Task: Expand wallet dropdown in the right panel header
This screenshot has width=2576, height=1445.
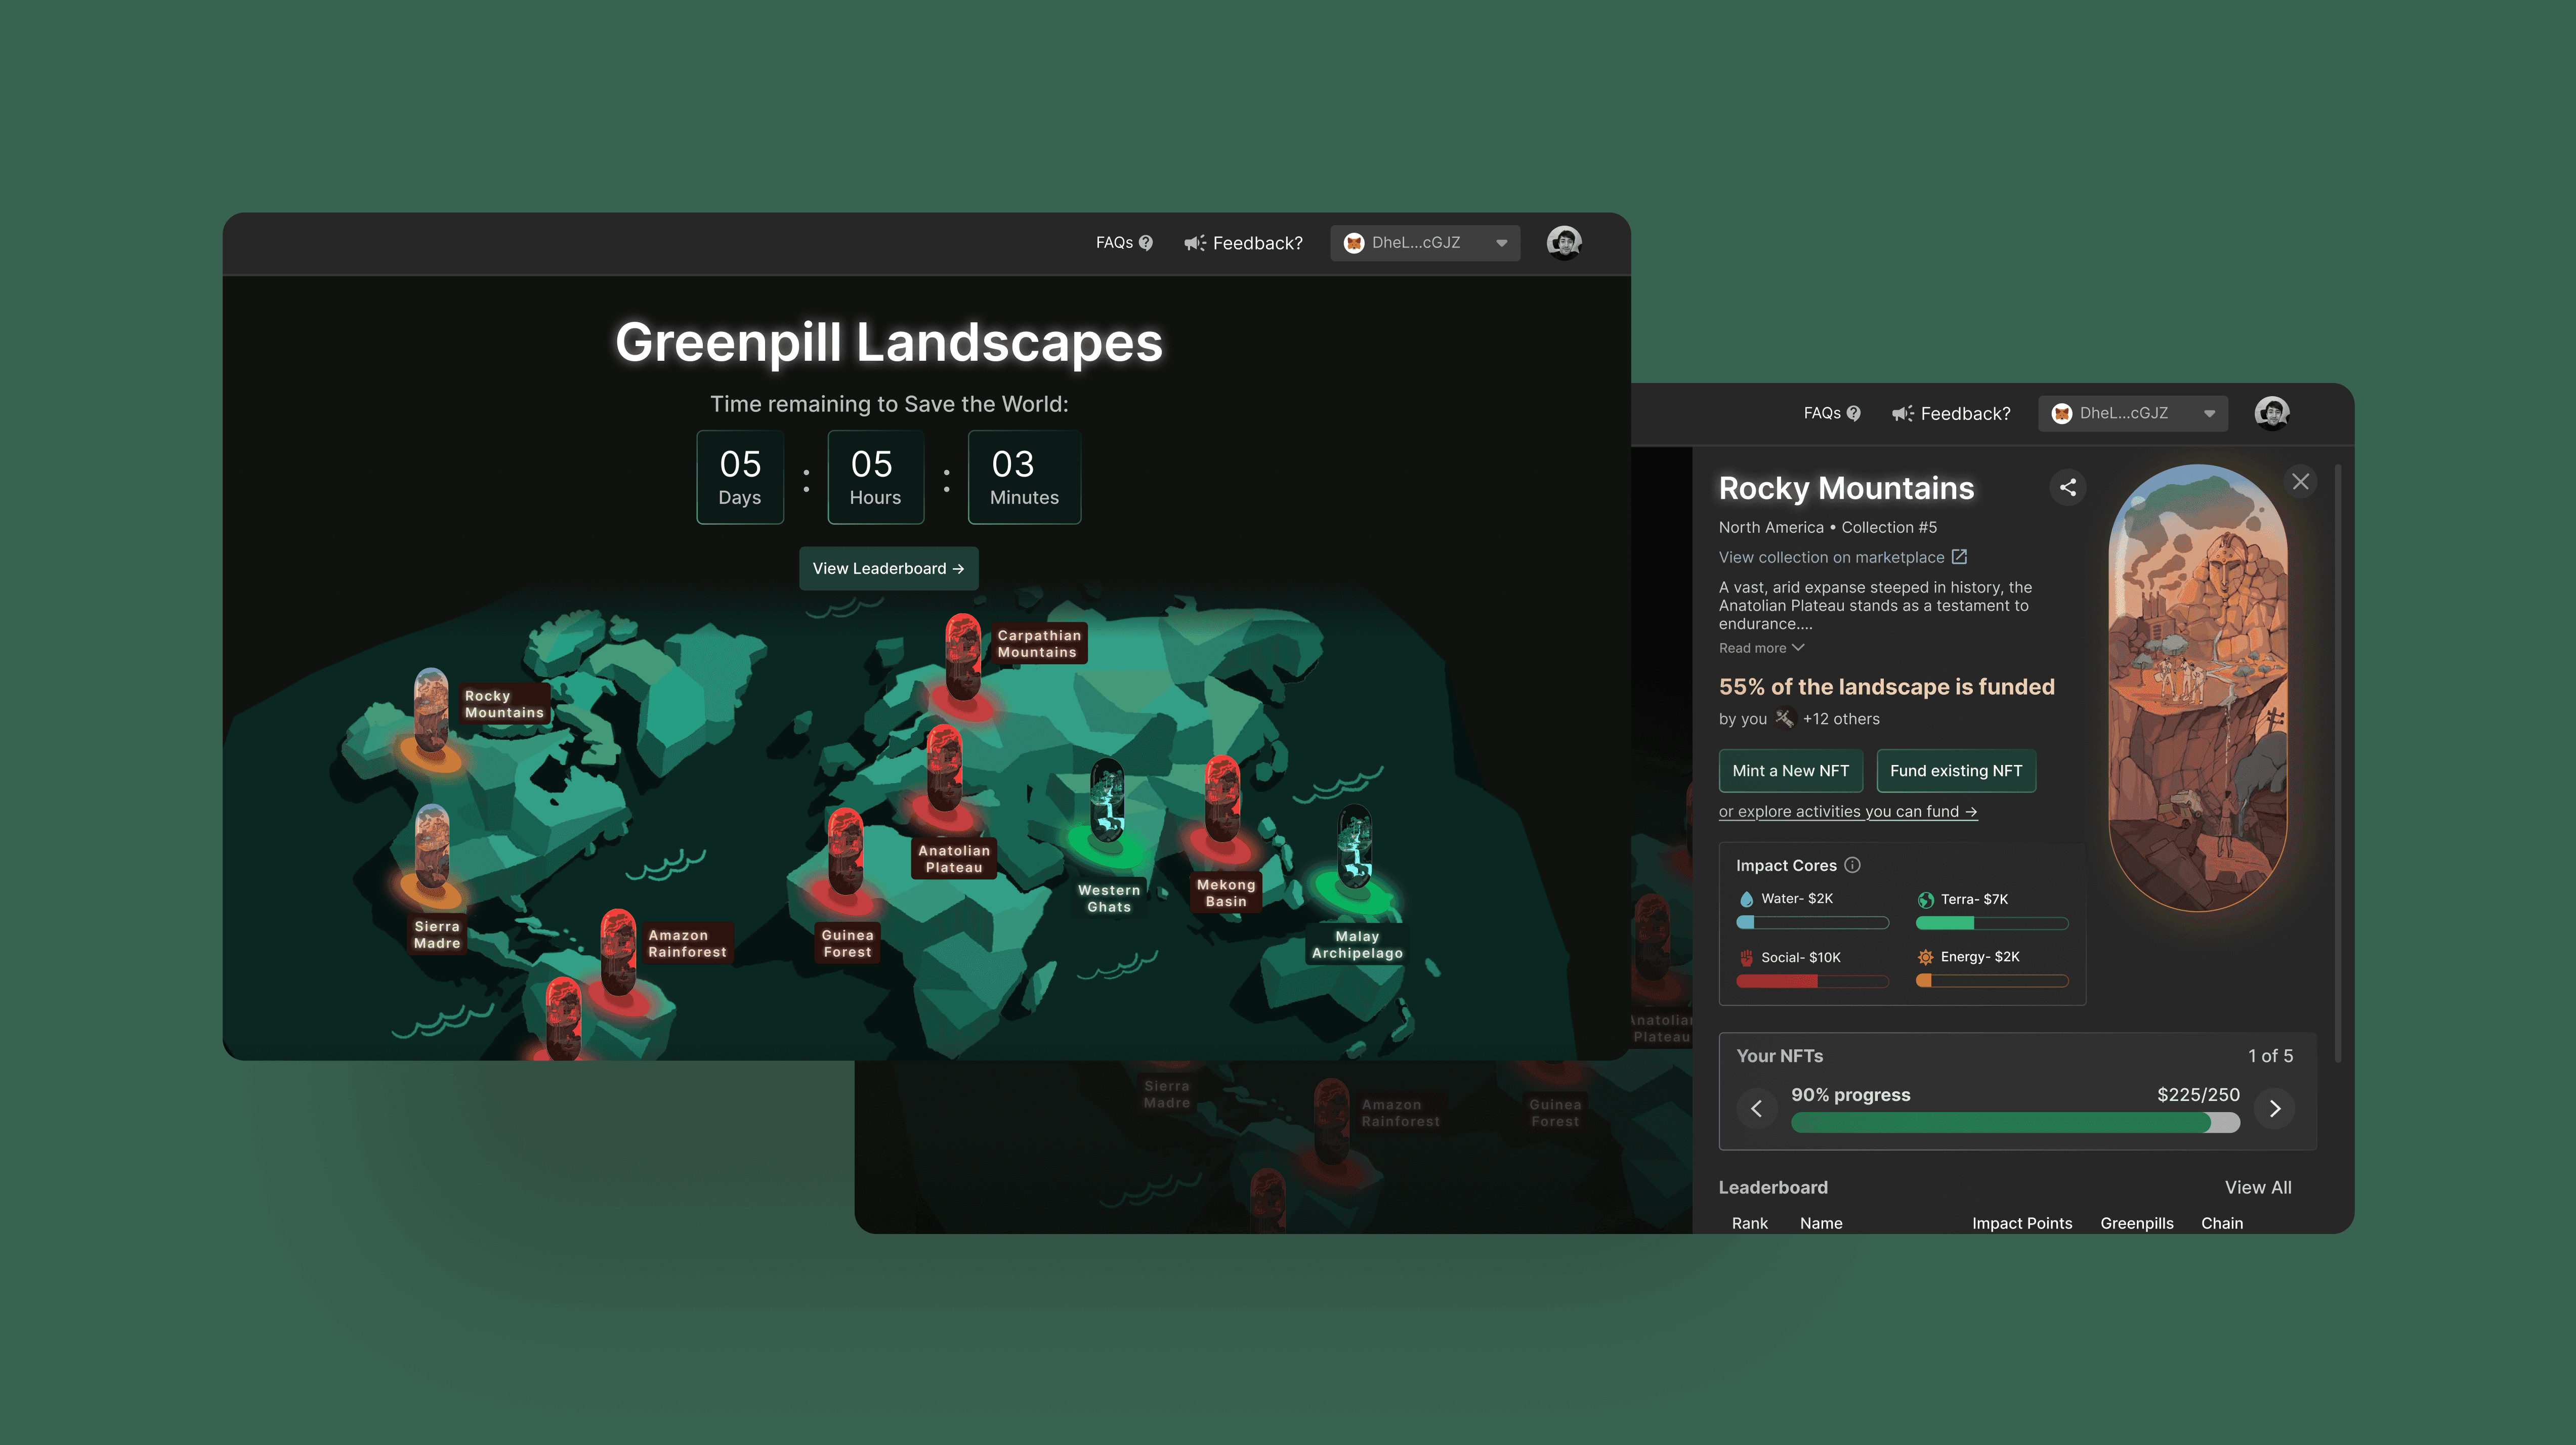Action: [2132, 414]
